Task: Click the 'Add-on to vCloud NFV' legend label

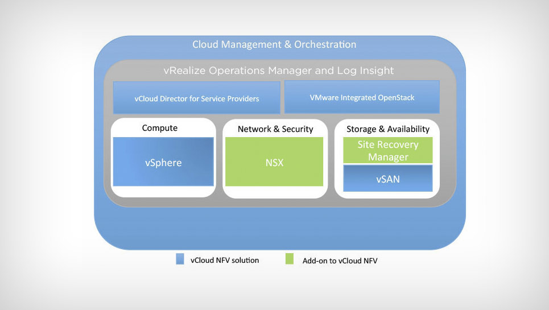Action: [341, 261]
